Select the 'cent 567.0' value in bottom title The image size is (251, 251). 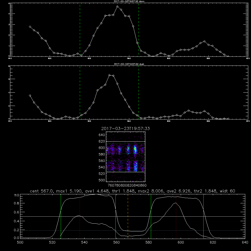coord(42,191)
